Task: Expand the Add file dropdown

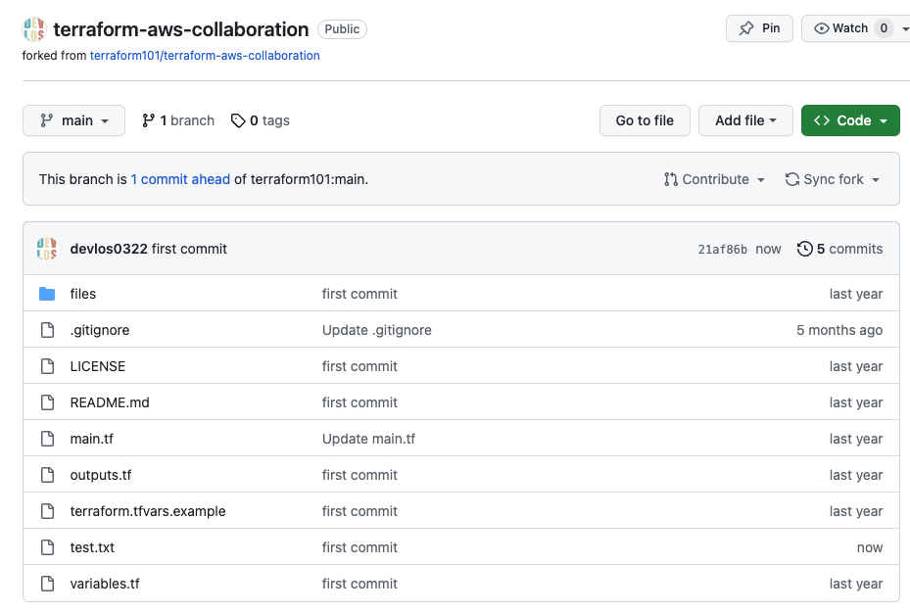Action: click(x=745, y=120)
